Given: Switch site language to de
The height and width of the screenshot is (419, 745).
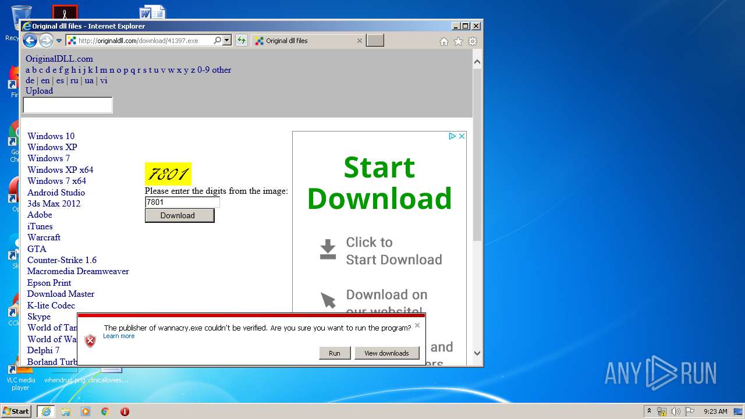Looking at the screenshot, I should point(30,80).
